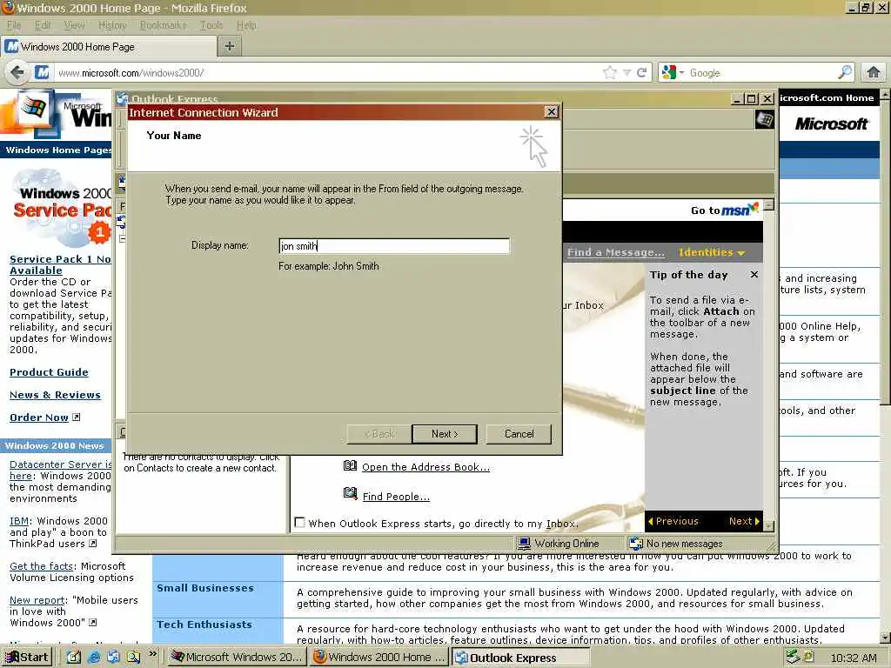Open the Order Now external link icon
Viewport: 891px width, 668px height.
(77, 417)
